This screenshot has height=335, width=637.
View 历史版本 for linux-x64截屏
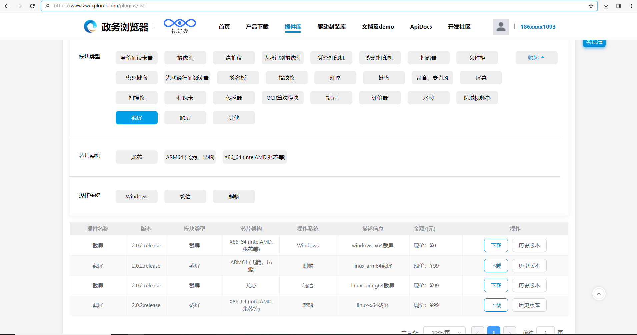pos(529,305)
